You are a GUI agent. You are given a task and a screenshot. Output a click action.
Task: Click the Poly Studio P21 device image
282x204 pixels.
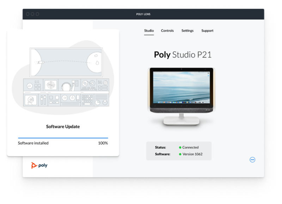[181, 96]
